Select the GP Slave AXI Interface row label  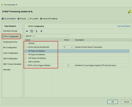pos(37,51)
